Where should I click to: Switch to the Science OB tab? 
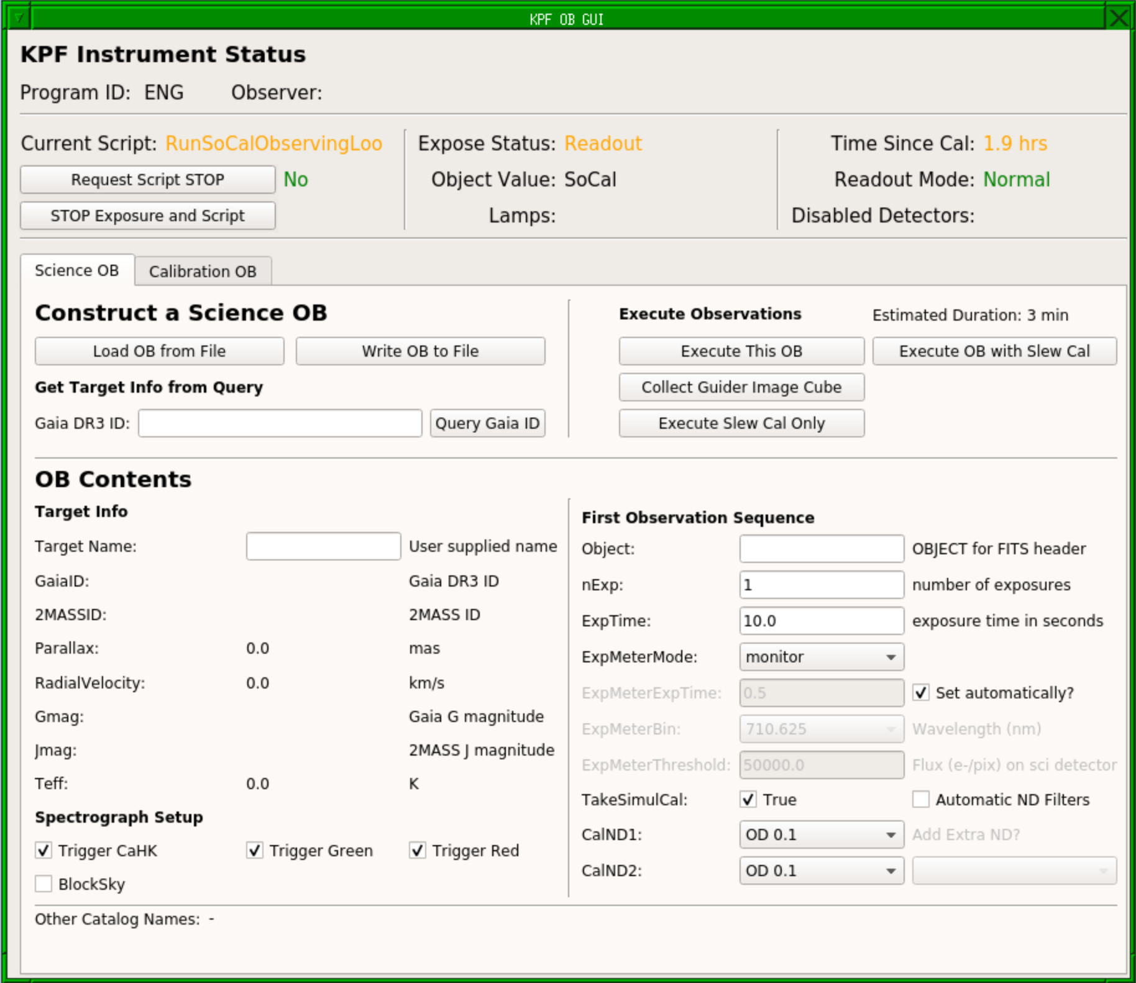point(77,270)
